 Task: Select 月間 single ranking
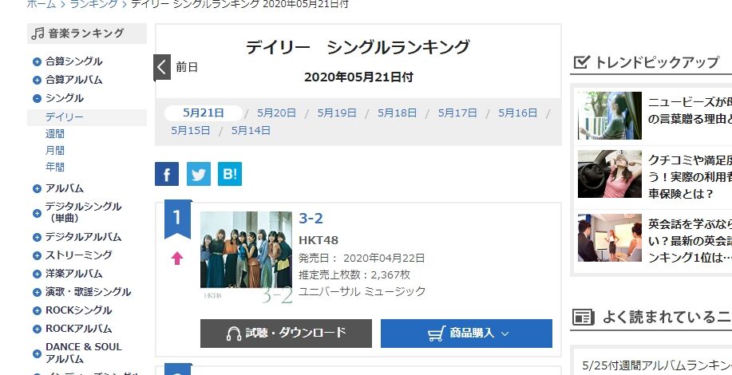[54, 151]
